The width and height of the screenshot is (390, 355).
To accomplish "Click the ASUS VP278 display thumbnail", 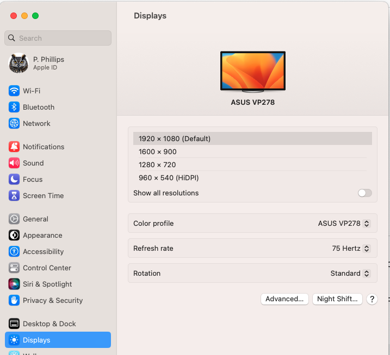I will [x=253, y=72].
